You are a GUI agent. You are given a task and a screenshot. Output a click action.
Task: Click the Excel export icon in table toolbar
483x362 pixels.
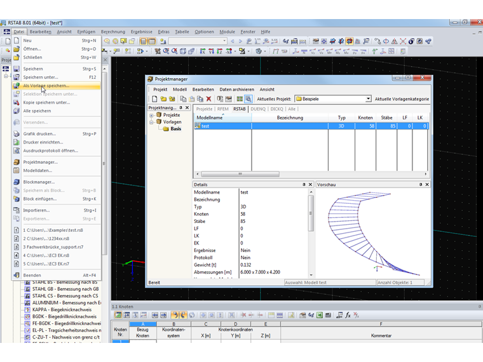tap(320, 315)
